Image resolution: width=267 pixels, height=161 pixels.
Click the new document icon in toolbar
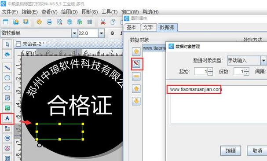[x=6, y=22]
